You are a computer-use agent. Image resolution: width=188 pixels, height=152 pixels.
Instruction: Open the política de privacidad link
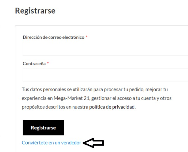(x=112, y=107)
